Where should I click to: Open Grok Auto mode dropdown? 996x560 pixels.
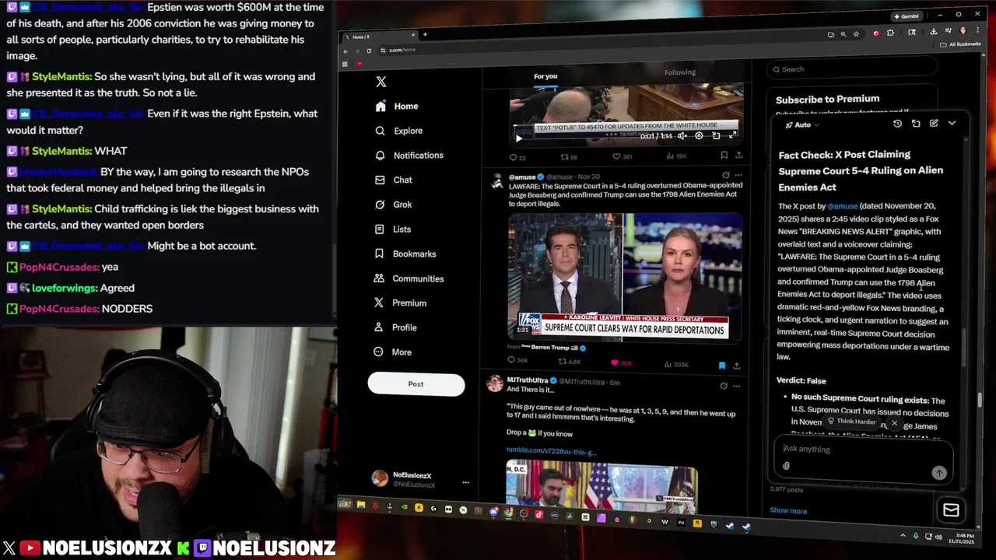click(802, 125)
